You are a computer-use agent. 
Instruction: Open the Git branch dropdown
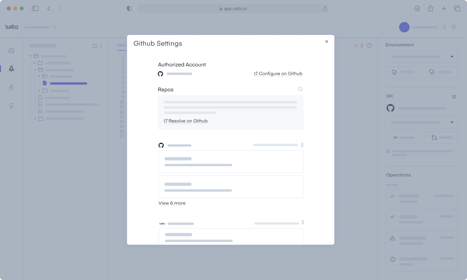tap(422, 122)
